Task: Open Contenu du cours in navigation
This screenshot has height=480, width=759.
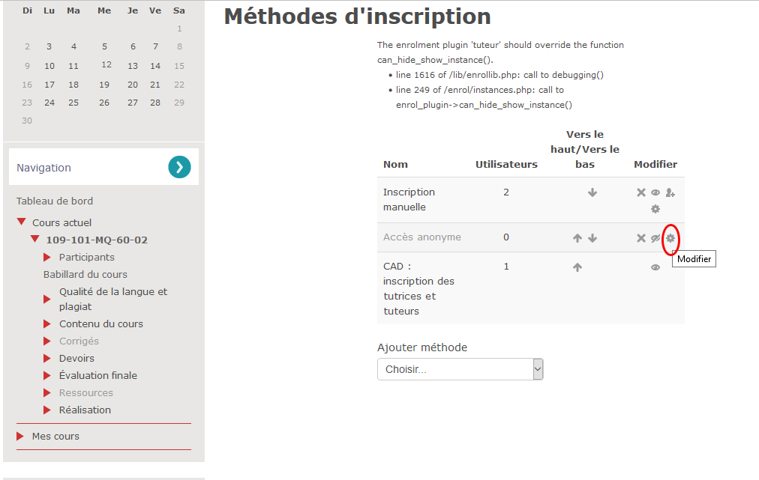Action: coord(101,323)
